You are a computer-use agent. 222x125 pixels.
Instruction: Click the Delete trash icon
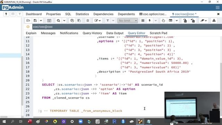[88, 20]
